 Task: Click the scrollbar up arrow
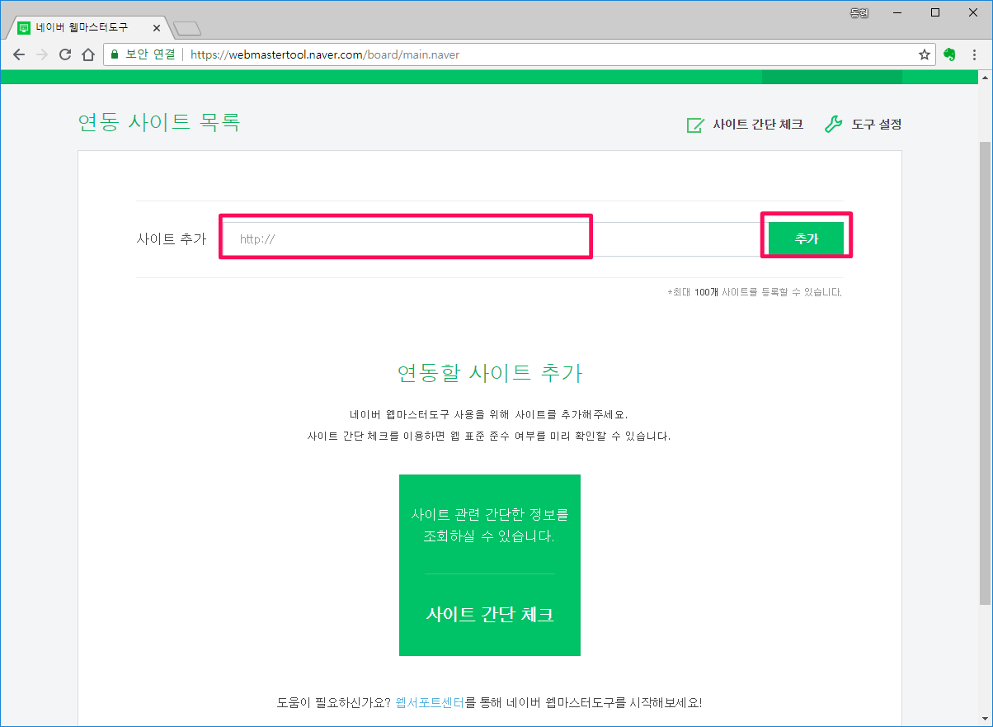pyautogui.click(x=985, y=77)
